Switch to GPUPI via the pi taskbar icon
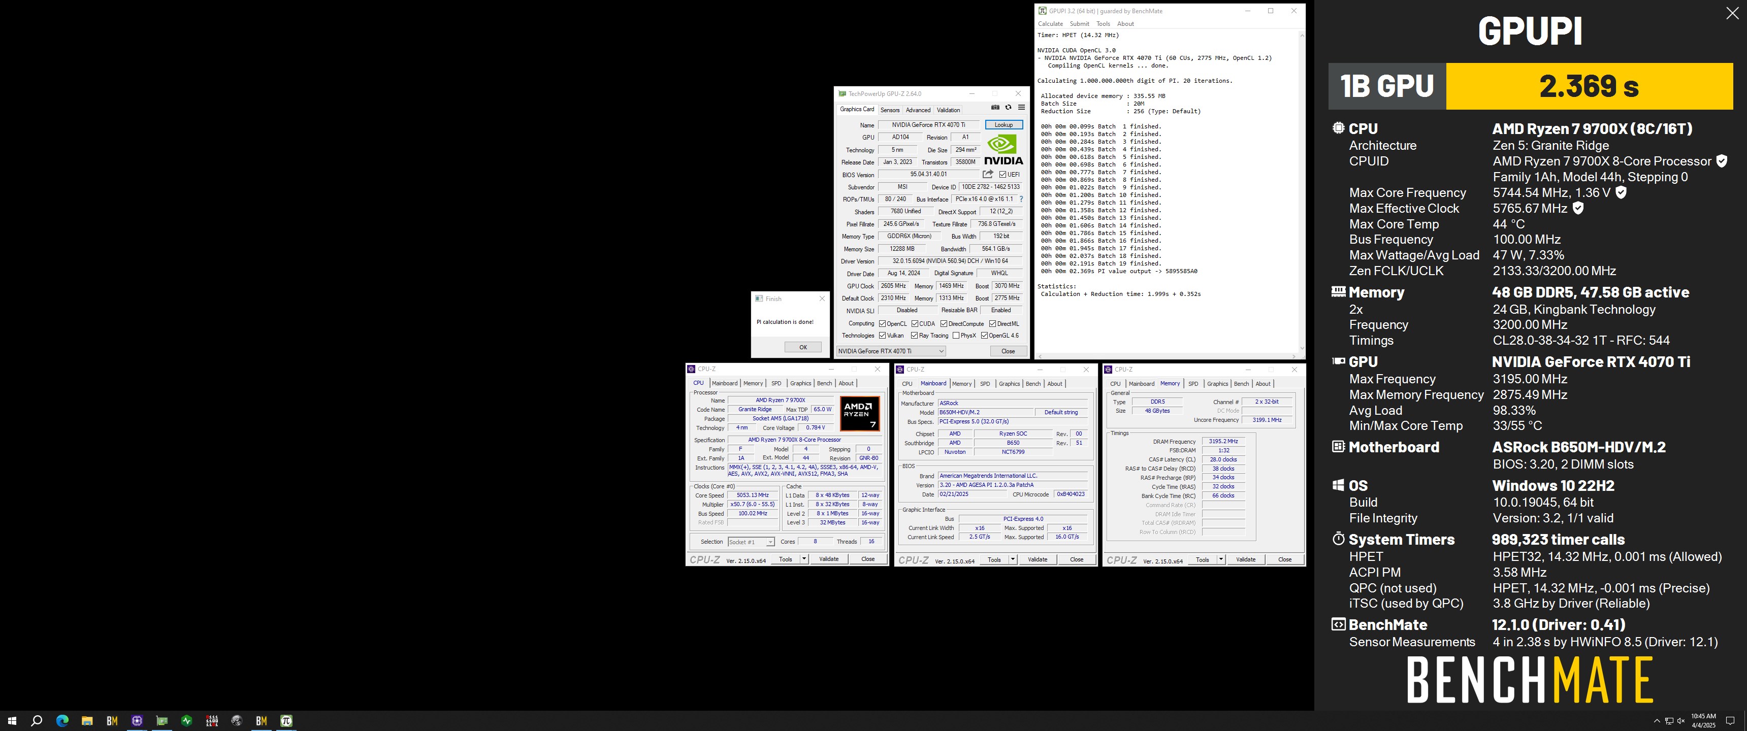 286,721
